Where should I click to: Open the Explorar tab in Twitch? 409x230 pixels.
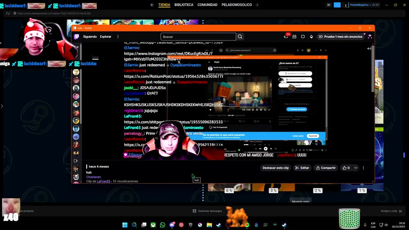[x=105, y=37]
